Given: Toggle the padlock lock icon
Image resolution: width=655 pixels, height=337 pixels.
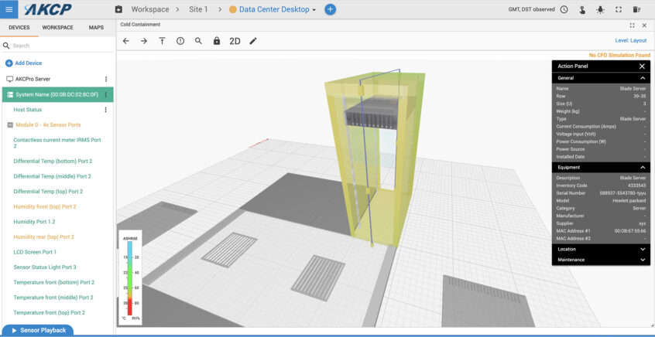Looking at the screenshot, I should coord(216,41).
